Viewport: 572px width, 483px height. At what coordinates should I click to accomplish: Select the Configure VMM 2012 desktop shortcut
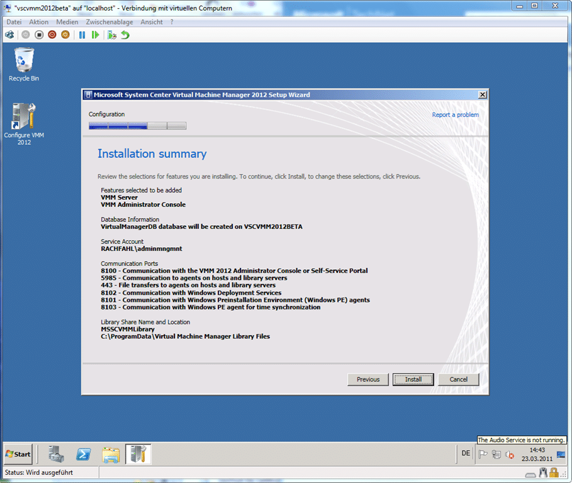coord(24,125)
